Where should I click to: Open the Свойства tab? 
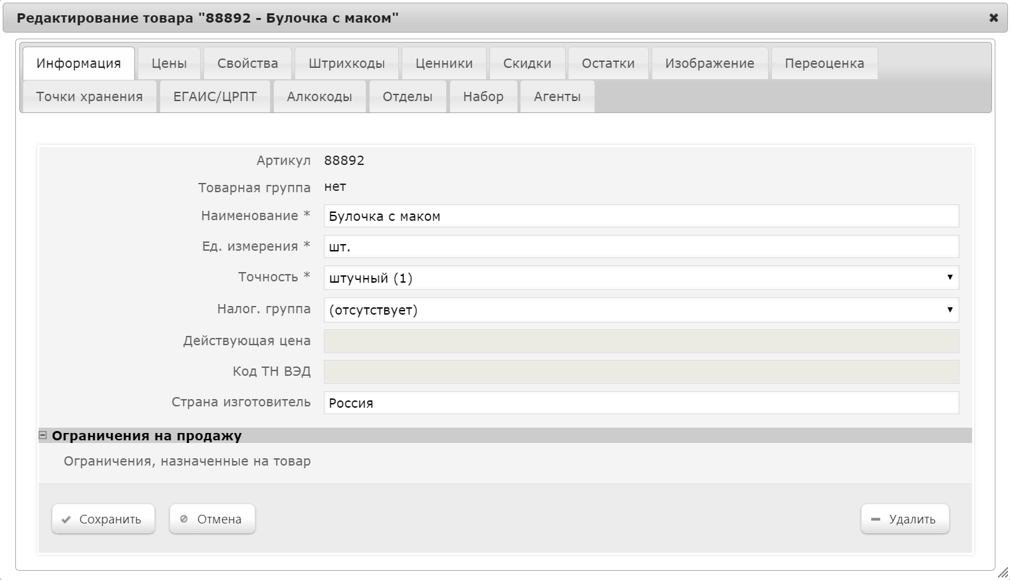(247, 63)
